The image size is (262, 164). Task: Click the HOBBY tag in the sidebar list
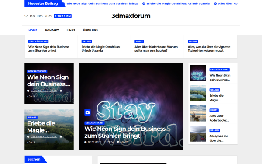tap(214, 110)
